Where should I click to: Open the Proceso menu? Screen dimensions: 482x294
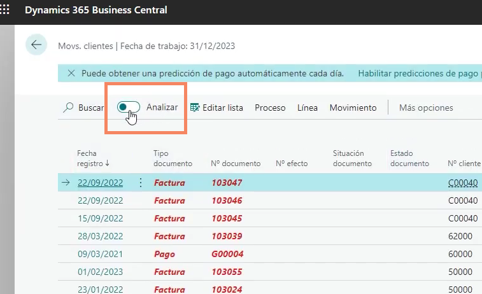click(270, 108)
